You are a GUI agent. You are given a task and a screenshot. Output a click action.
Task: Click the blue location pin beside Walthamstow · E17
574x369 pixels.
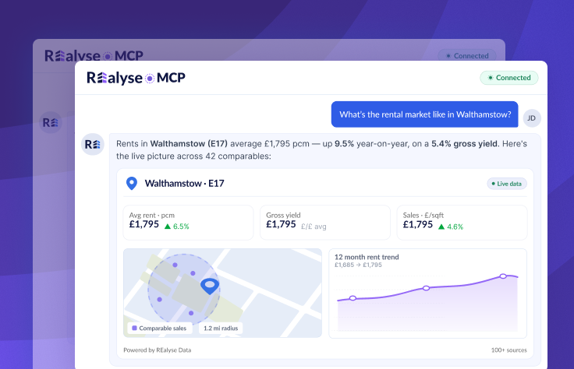132,183
